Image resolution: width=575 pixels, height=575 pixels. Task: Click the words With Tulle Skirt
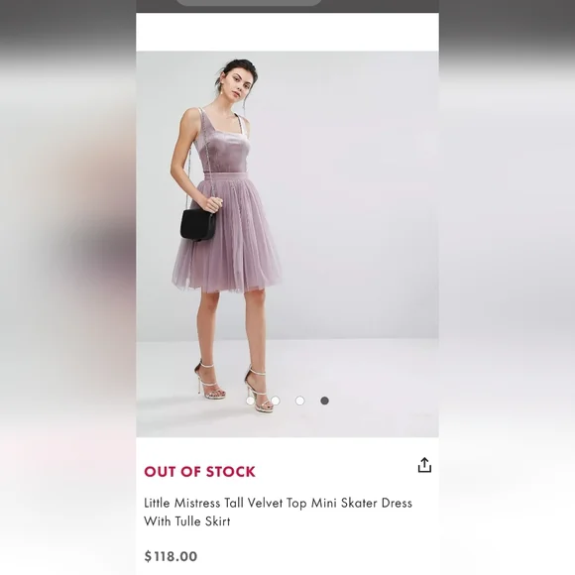coord(187,521)
